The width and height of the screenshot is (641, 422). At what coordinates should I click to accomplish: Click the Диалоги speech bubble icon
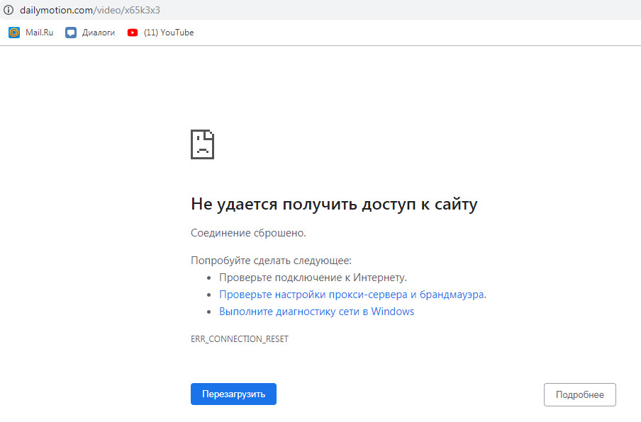[x=71, y=33]
